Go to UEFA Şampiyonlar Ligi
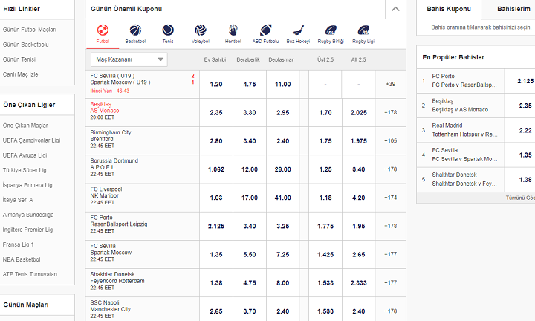This screenshot has height=321, width=535. (x=31, y=140)
